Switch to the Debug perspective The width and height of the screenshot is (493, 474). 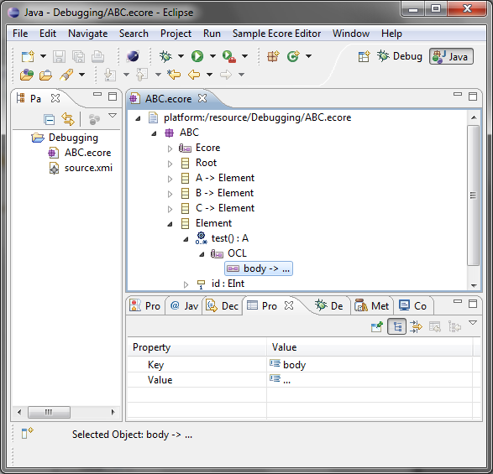400,56
